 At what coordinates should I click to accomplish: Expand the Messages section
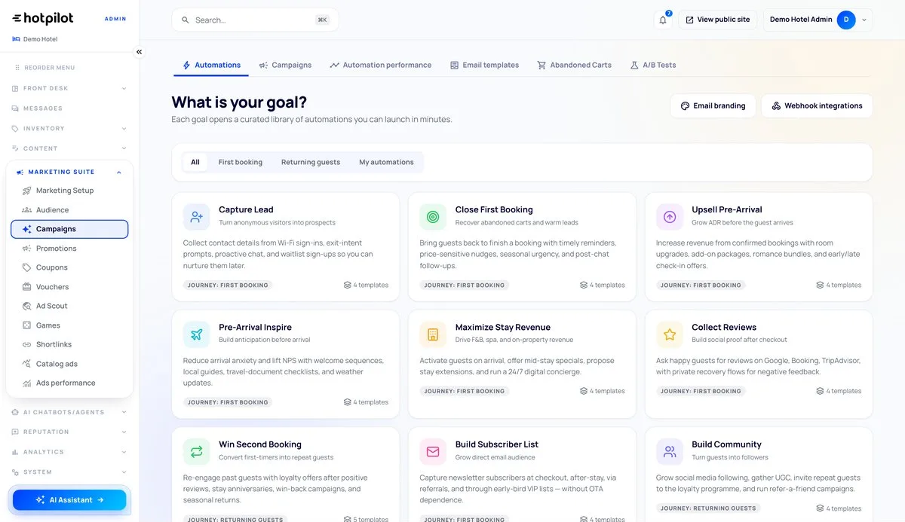point(69,108)
